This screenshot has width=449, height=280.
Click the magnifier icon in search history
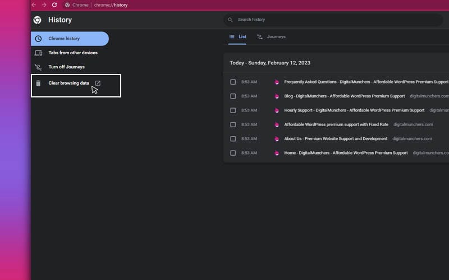pos(230,20)
